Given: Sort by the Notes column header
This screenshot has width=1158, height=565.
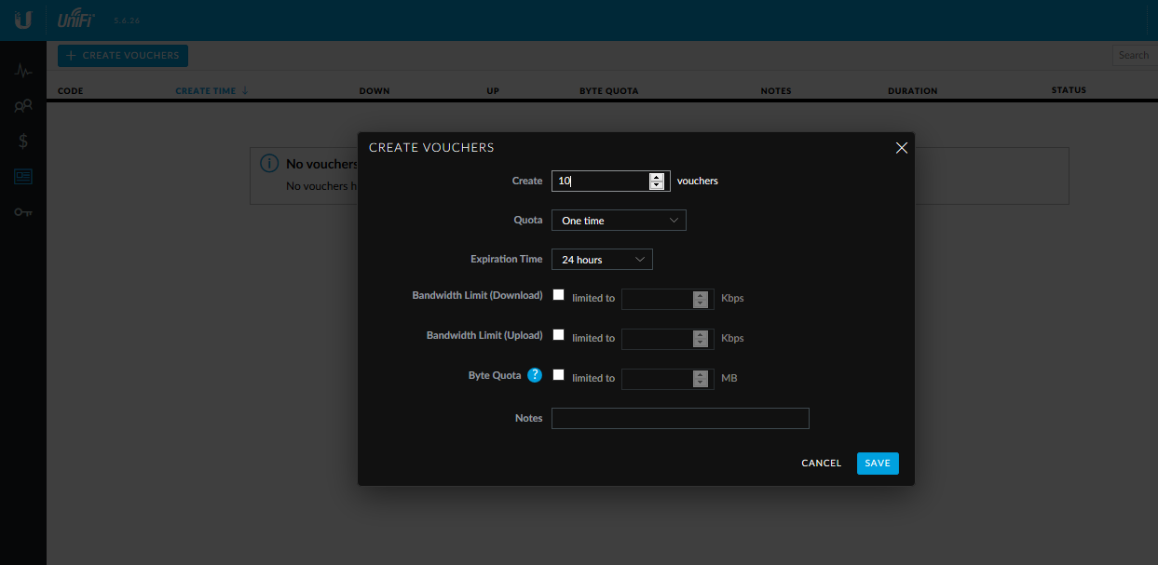Looking at the screenshot, I should click(776, 91).
